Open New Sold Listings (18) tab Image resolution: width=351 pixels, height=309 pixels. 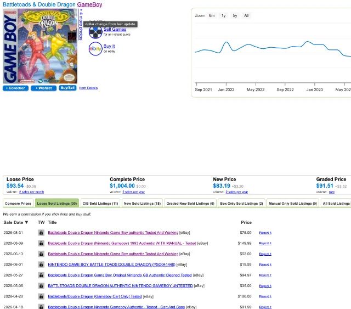[x=142, y=203]
